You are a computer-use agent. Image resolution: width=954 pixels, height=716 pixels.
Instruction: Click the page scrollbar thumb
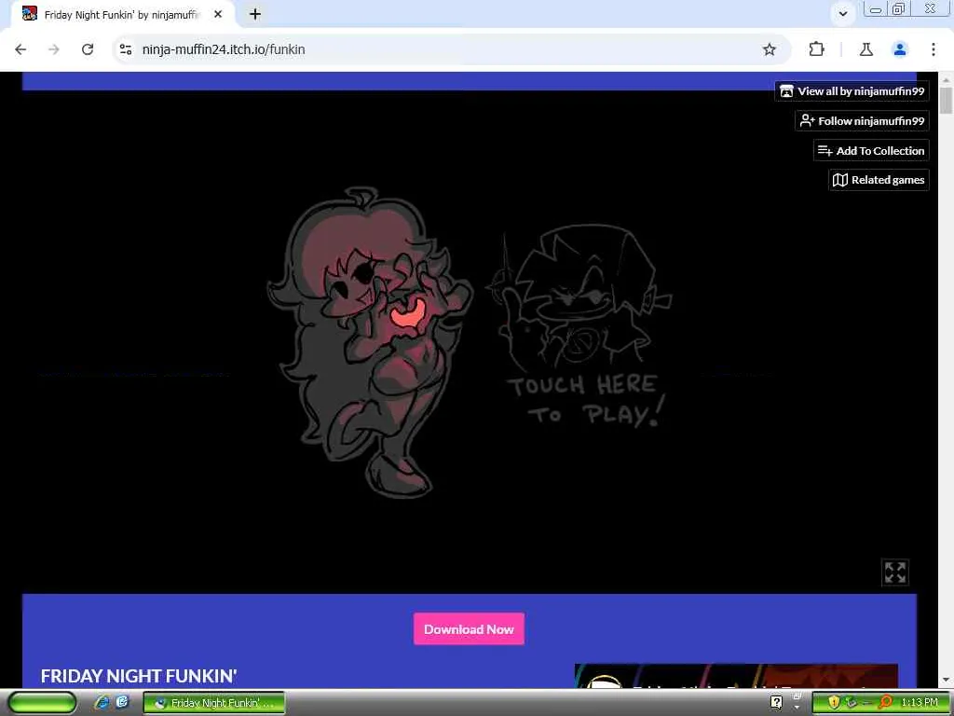(946, 101)
